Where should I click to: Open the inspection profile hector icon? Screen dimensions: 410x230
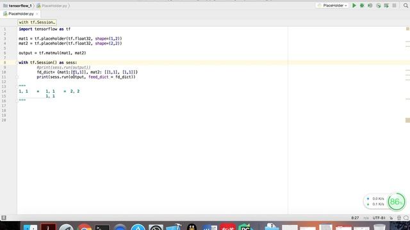[398, 218]
